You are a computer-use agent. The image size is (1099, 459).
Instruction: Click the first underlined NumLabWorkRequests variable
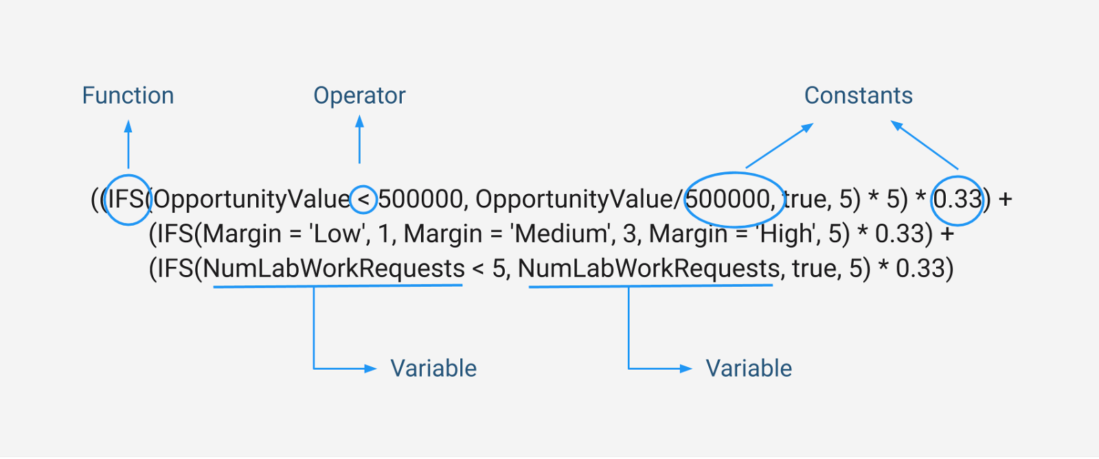[x=334, y=268]
